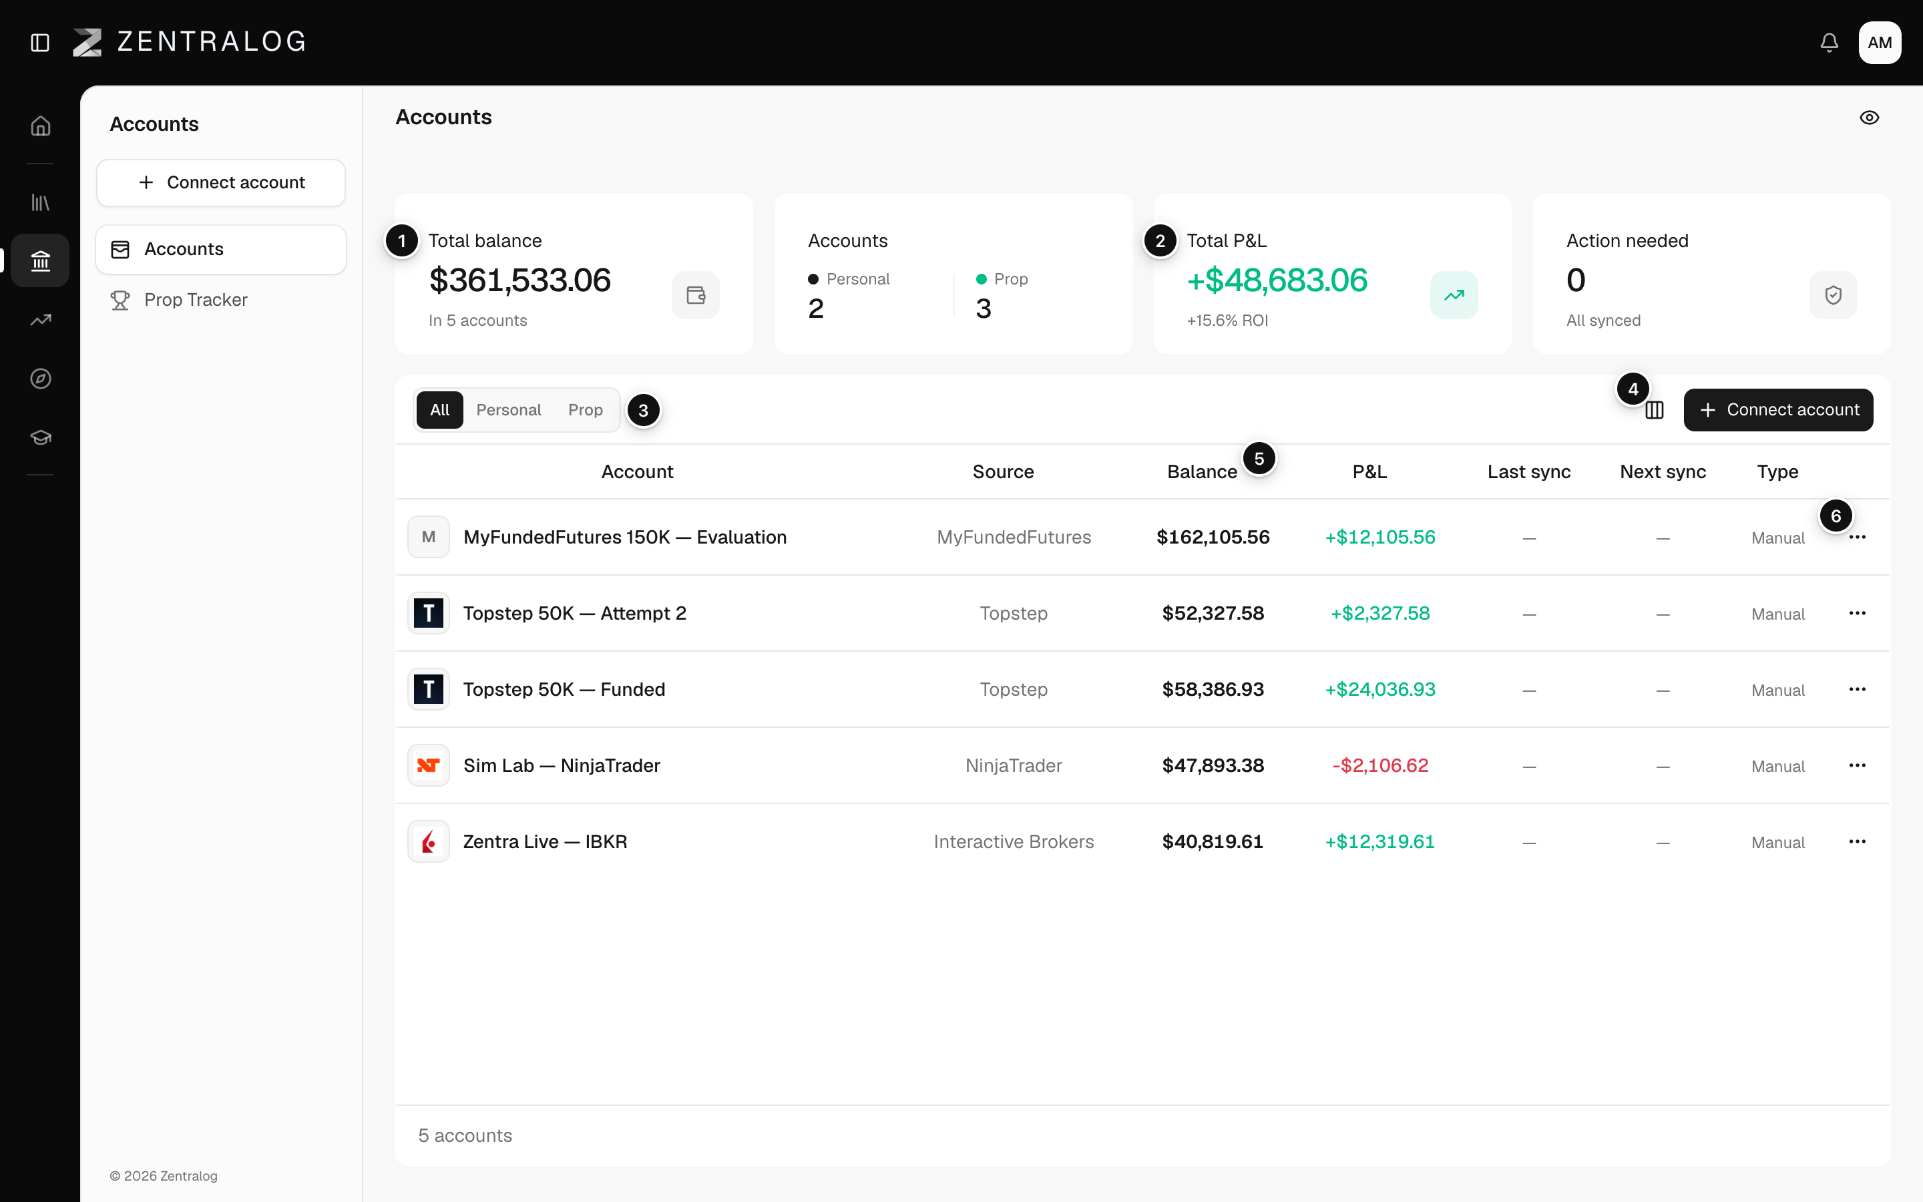Open MyFundedFutures 150K — Evaluation account

624,538
